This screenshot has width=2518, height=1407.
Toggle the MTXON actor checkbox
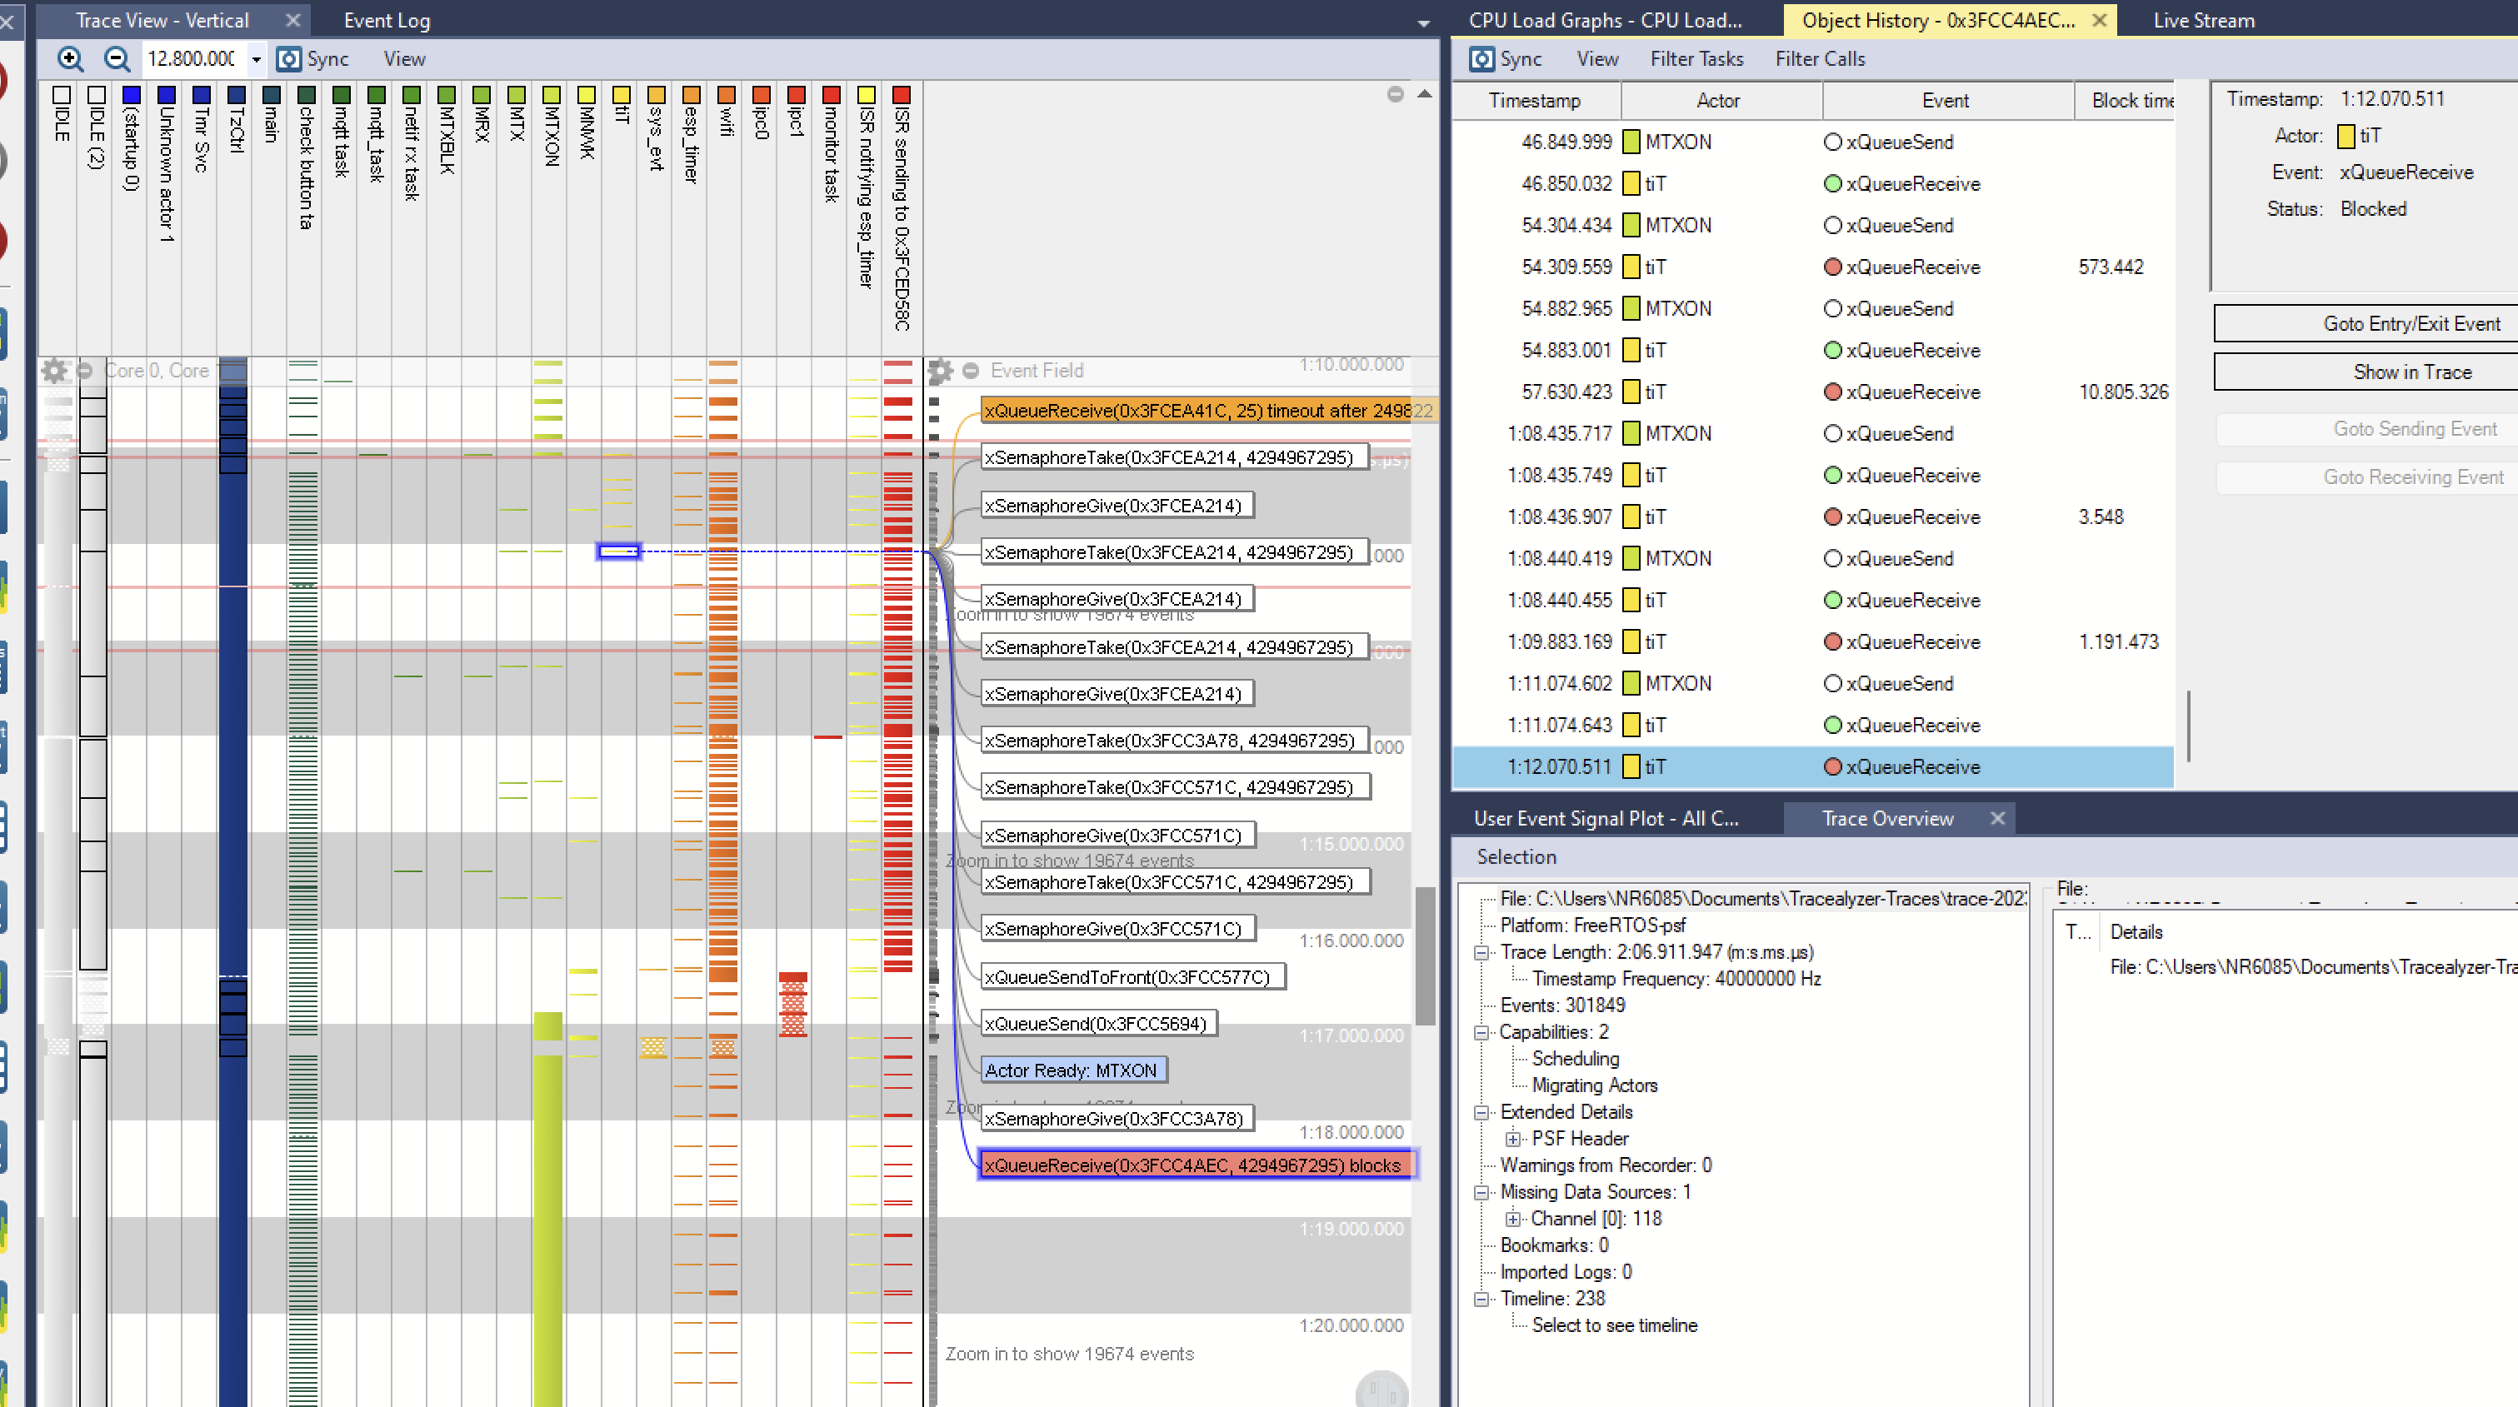(552, 95)
